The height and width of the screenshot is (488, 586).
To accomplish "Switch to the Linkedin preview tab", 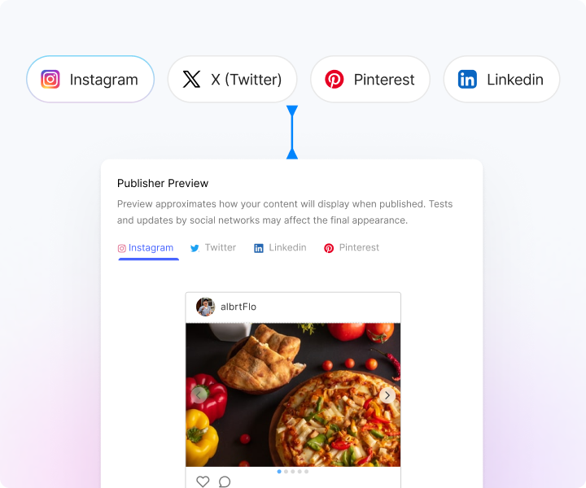I will (x=280, y=247).
